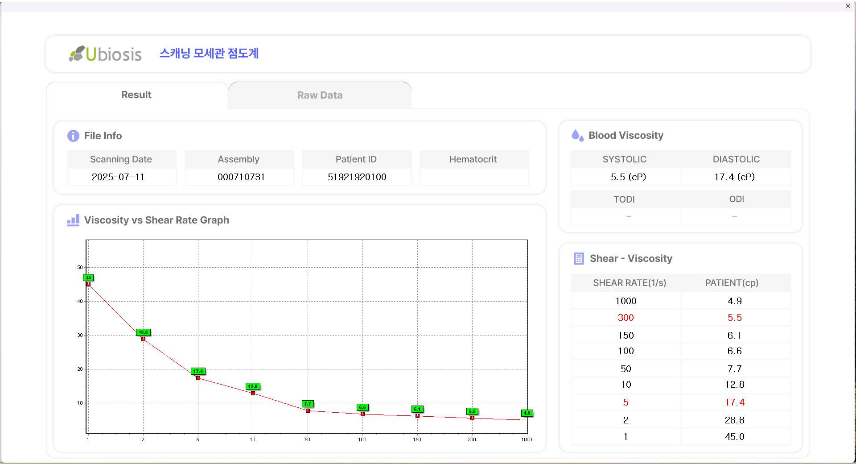Close the window with the X button

tap(848, 6)
